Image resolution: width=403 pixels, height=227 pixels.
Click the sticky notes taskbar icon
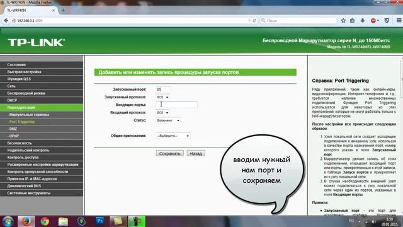pos(118,221)
